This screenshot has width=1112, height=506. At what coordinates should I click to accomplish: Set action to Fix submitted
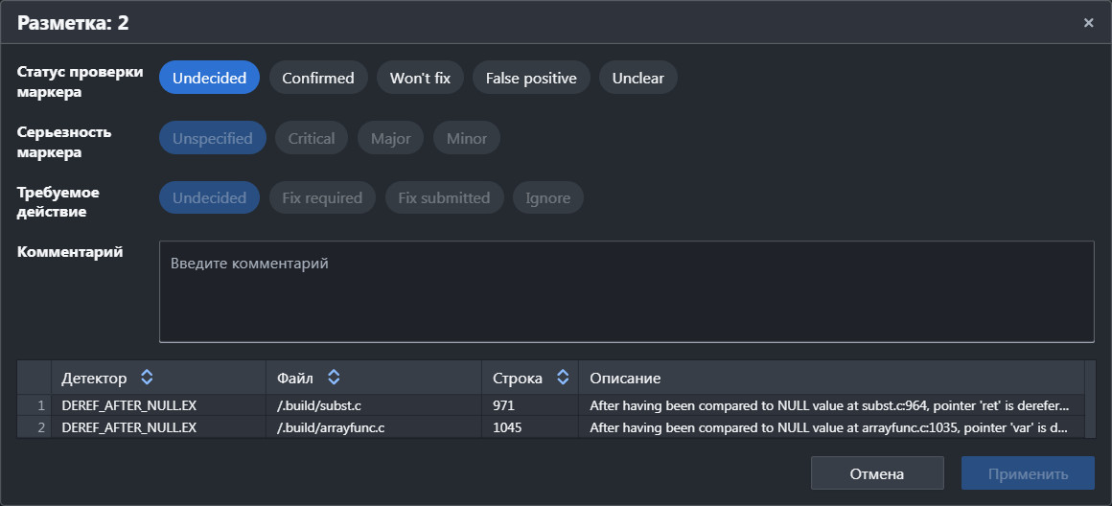[x=444, y=198]
